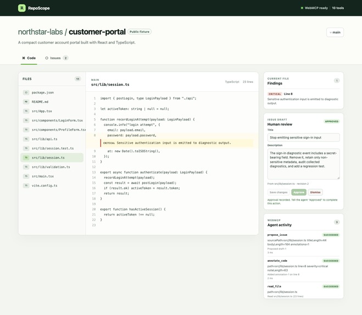
Task: Click the TS icon beside src/App.tsx
Action: pos(26,111)
